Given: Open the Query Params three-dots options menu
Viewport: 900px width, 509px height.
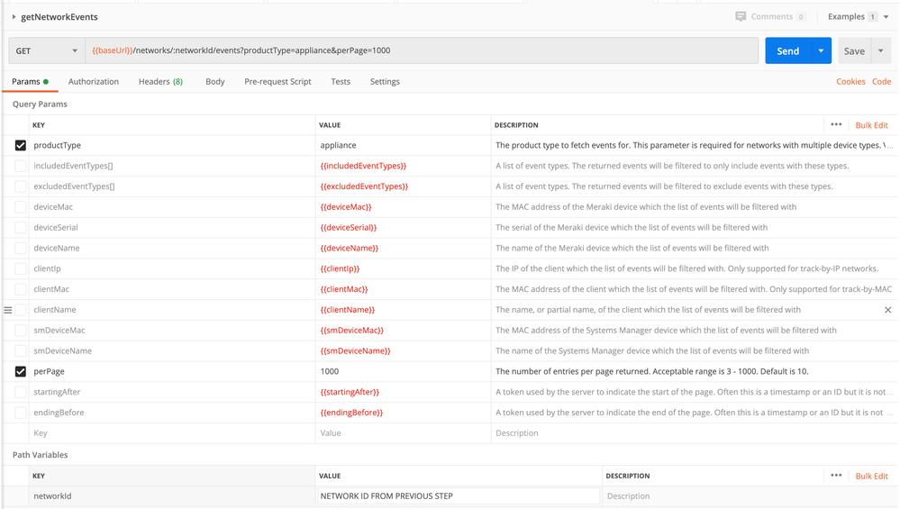Looking at the screenshot, I should click(x=836, y=125).
